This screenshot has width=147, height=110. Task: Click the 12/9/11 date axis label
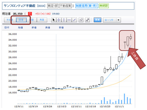tap(19, 107)
